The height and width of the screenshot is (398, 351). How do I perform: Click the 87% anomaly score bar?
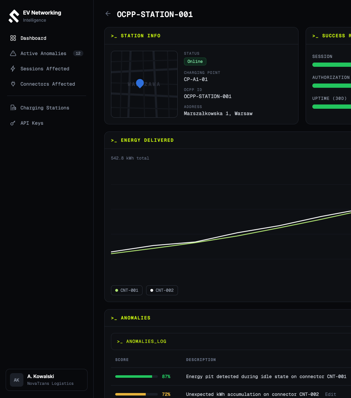point(136,376)
